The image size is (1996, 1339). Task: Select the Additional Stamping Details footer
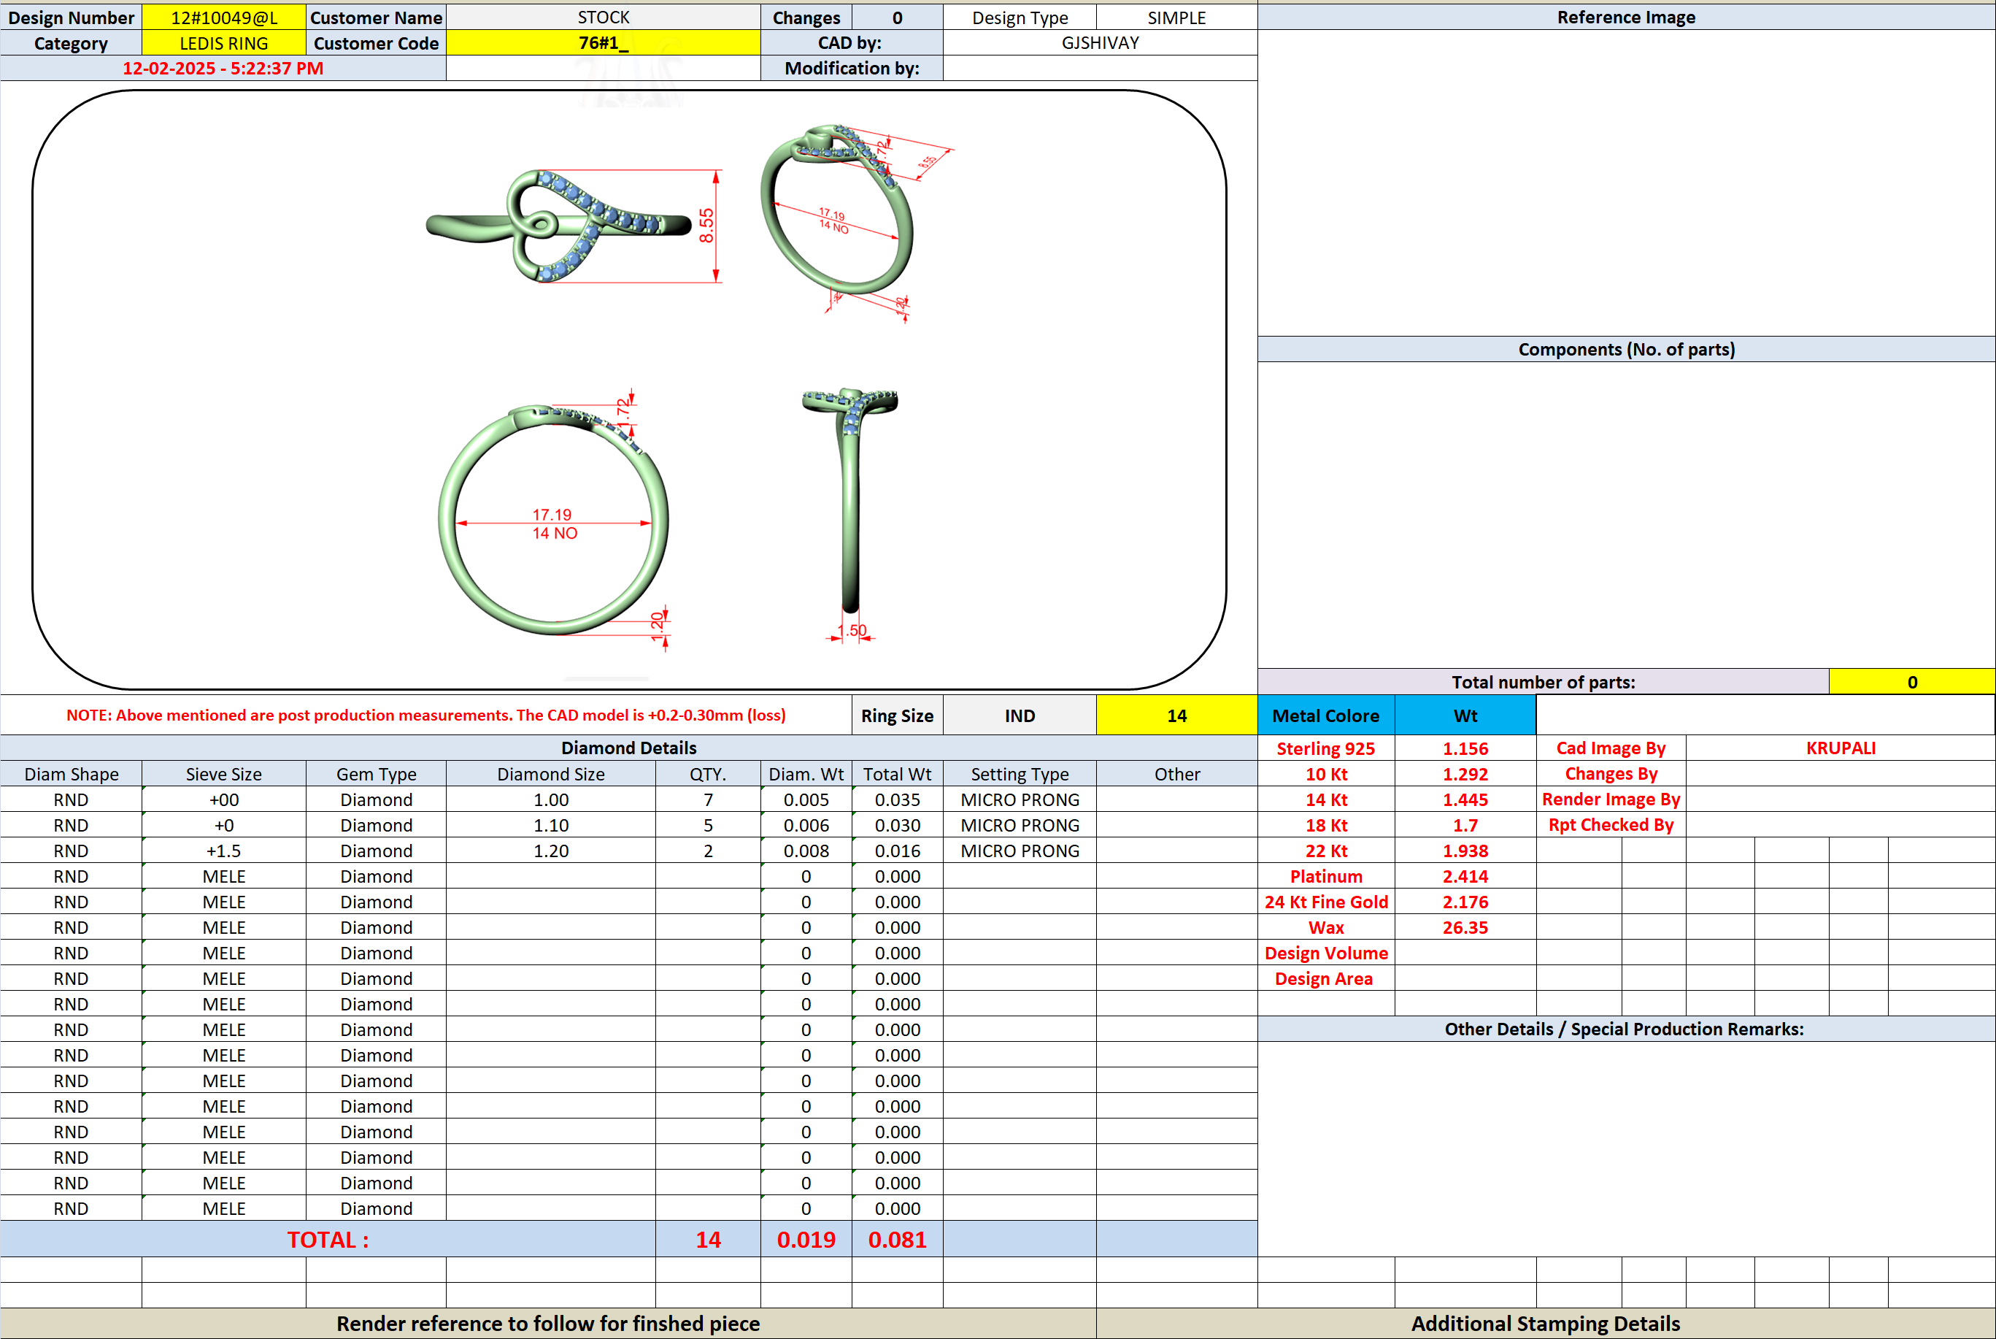(1546, 1324)
